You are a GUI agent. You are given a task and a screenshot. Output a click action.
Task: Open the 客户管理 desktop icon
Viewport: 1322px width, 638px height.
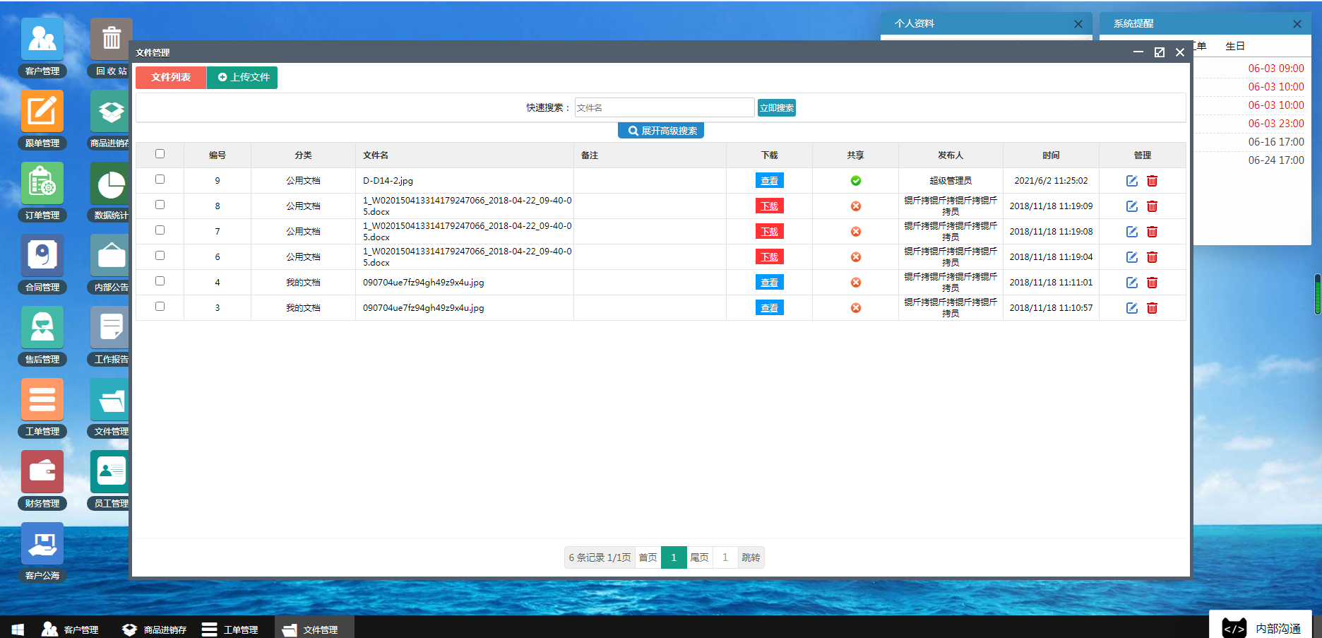(42, 39)
